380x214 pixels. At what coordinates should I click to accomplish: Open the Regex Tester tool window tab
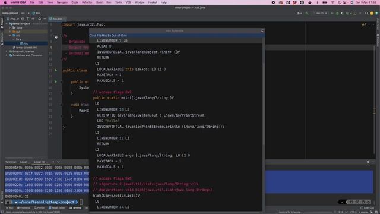57,208
